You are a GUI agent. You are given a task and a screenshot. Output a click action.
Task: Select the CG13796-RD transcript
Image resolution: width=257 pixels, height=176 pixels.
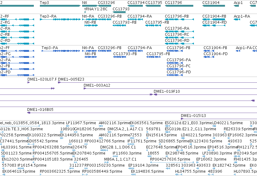coord(179,44)
